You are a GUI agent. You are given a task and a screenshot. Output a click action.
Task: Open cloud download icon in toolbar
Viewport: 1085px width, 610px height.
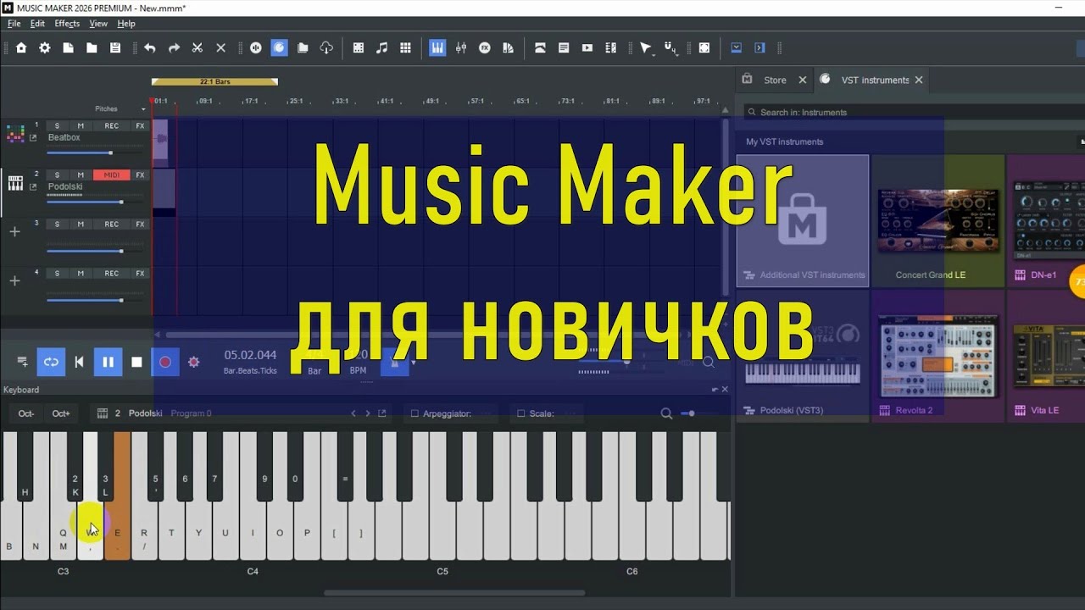click(326, 48)
